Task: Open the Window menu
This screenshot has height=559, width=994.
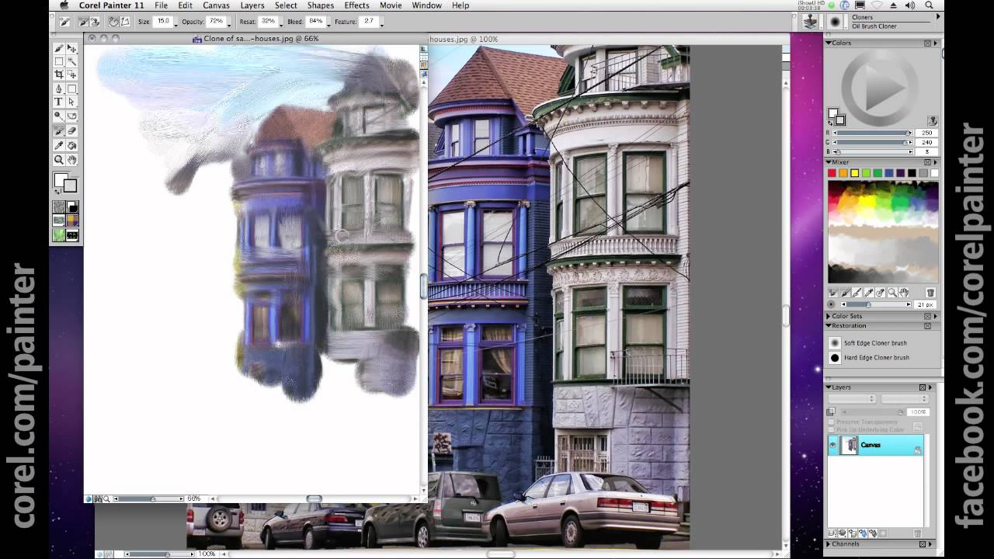Action: tap(427, 5)
